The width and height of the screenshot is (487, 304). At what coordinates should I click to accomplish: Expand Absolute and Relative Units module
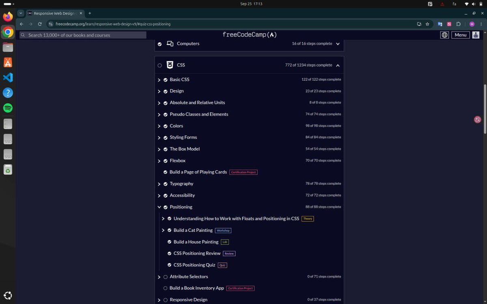coord(159,103)
